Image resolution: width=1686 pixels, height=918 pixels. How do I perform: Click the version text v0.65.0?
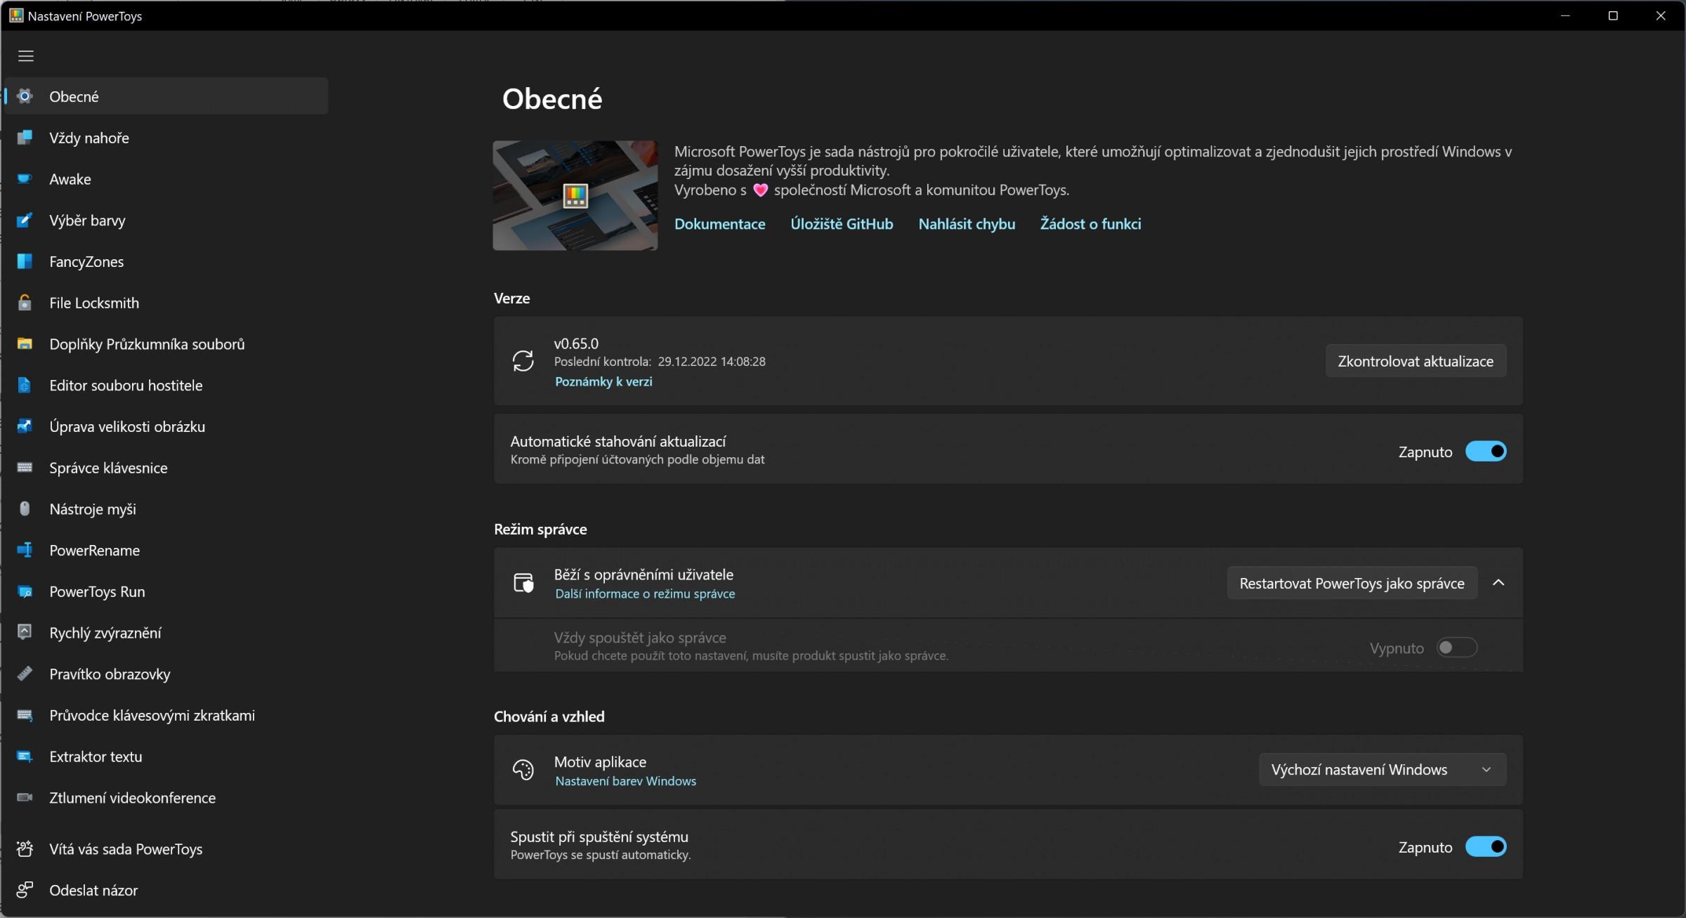click(x=576, y=343)
